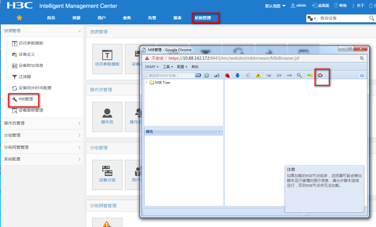Open the 业务 tab
This screenshot has height=227, width=376.
(x=127, y=18)
